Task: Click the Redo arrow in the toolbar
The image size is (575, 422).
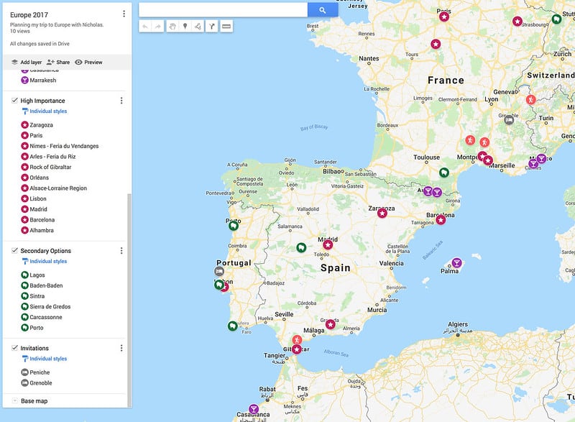Action: 158,27
